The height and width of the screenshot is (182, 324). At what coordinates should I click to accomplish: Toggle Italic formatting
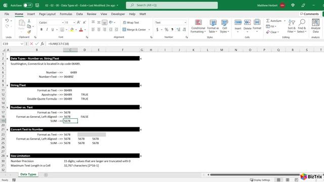(x=47, y=30)
